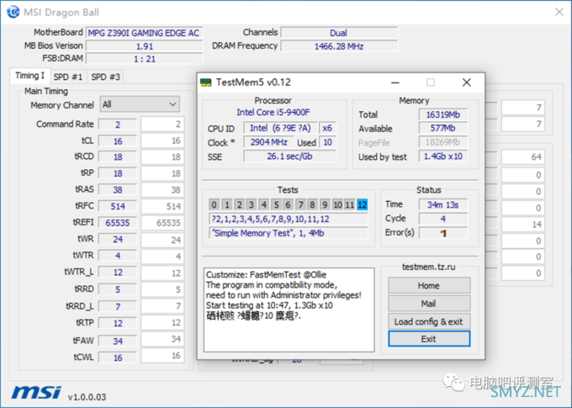Select test number 1 box
This screenshot has width=572, height=408.
coord(227,204)
